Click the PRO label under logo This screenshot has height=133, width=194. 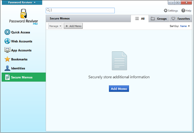click(x=35, y=24)
